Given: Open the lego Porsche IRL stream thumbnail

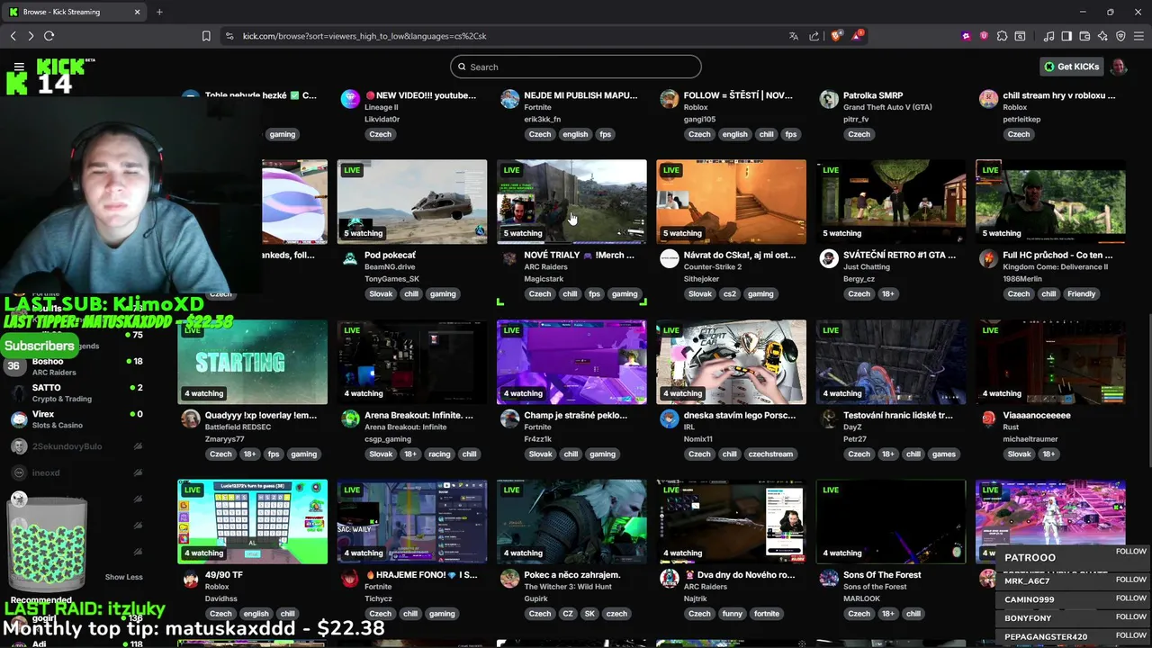Looking at the screenshot, I should click(x=731, y=362).
